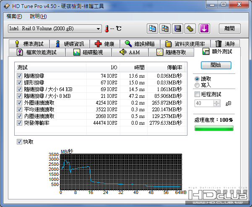Click the copy text to clipboard icon
The height and width of the screenshot is (207, 252).
click(152, 29)
